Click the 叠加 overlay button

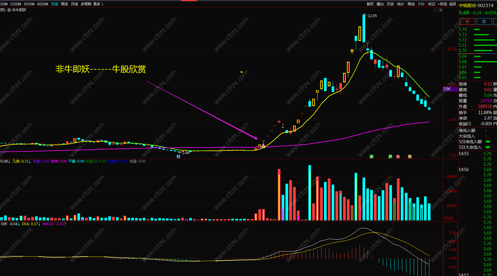pyautogui.click(x=380, y=4)
